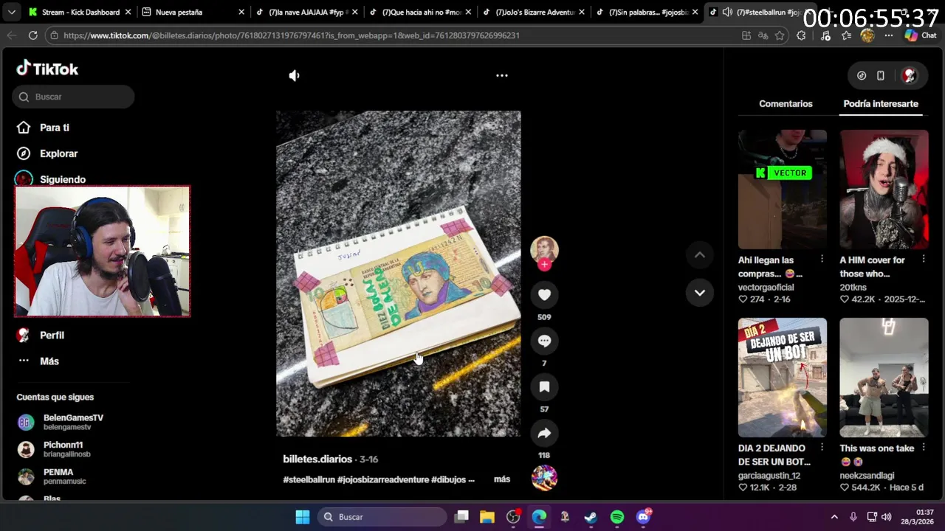
Task: Share the post using the arrow icon
Action: click(x=544, y=433)
